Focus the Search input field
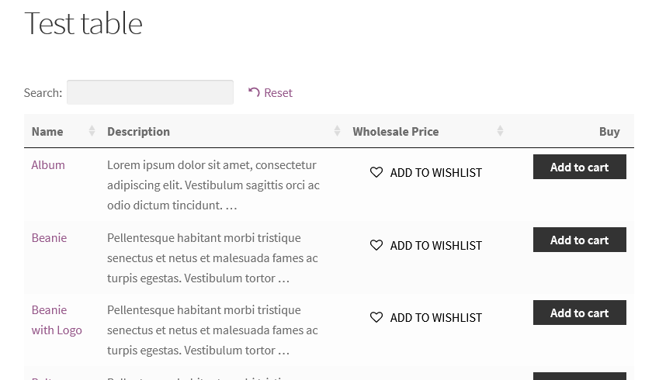 pyautogui.click(x=150, y=92)
